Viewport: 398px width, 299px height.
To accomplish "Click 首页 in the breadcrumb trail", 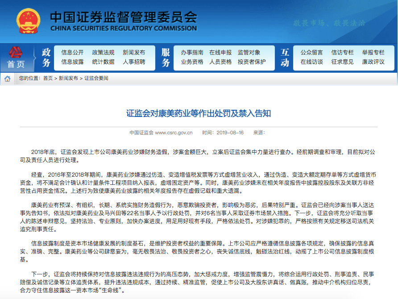I will (48, 79).
